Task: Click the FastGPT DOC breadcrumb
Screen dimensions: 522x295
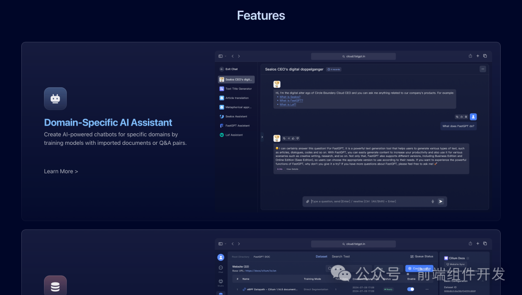Action: point(261,257)
